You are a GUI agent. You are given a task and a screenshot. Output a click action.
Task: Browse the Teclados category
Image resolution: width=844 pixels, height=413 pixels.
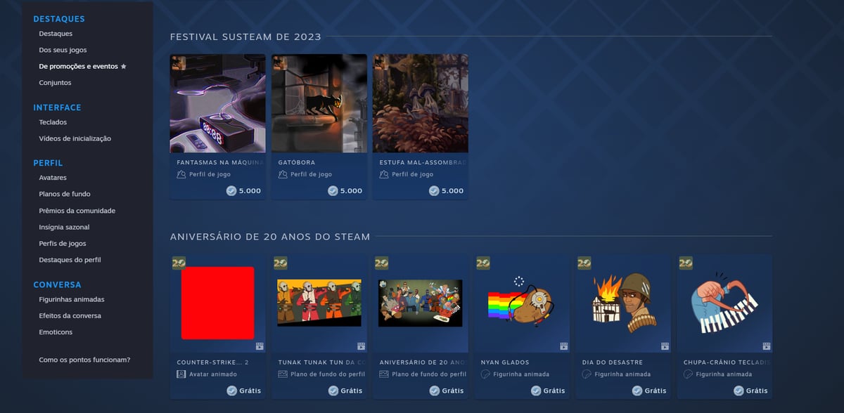pos(53,122)
